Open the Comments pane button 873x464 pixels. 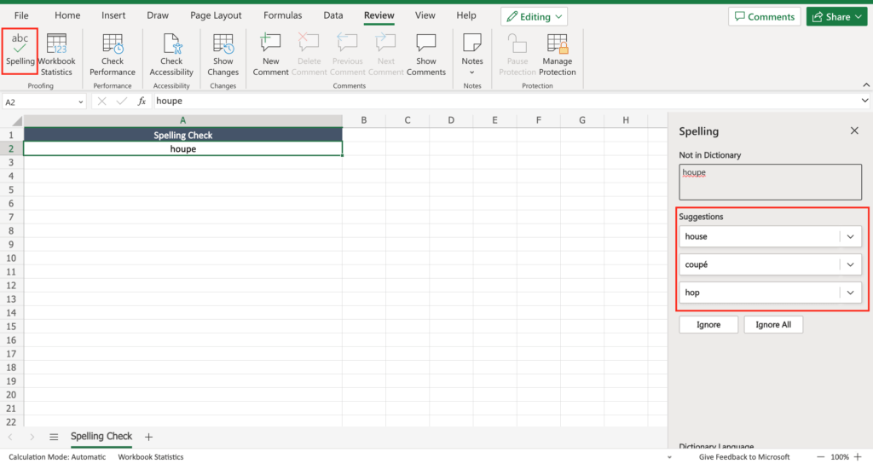coord(765,17)
